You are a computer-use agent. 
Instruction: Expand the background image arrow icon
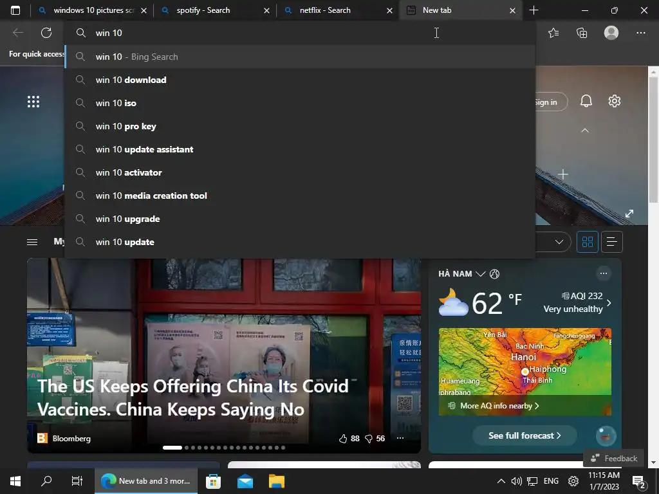click(x=629, y=214)
